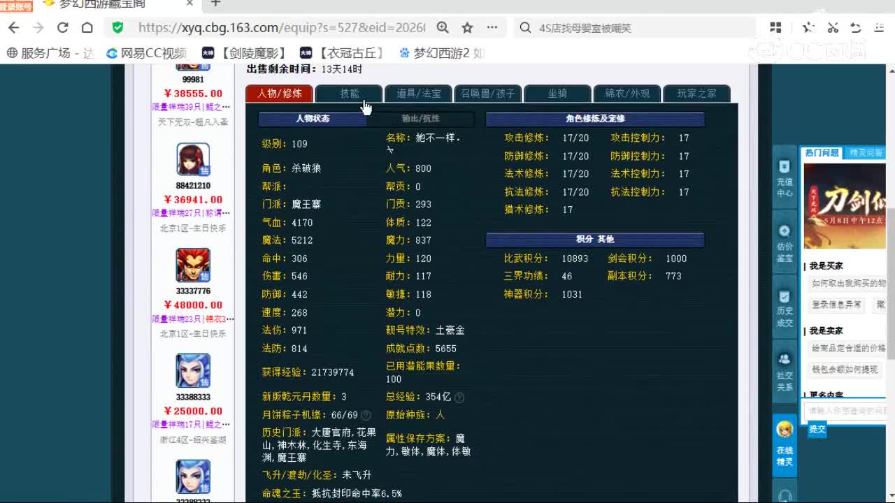Image resolution: width=895 pixels, height=503 pixels.
Task: Click the scissors screenshot tool icon
Action: pos(833,28)
